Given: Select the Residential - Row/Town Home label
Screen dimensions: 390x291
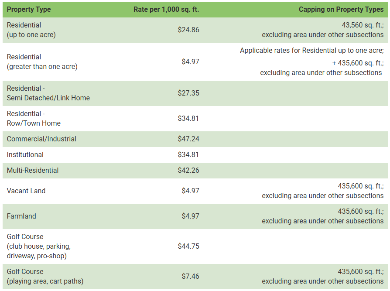Looking at the screenshot, I should tap(34, 118).
